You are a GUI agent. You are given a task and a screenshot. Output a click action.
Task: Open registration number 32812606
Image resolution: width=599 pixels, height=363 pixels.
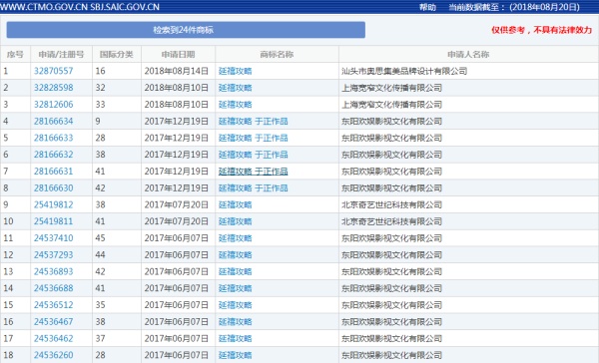(x=53, y=105)
